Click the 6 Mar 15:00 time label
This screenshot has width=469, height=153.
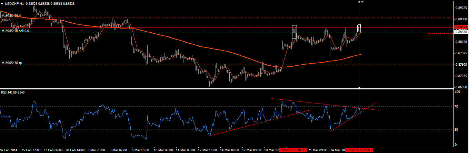pyautogui.click(x=141, y=150)
